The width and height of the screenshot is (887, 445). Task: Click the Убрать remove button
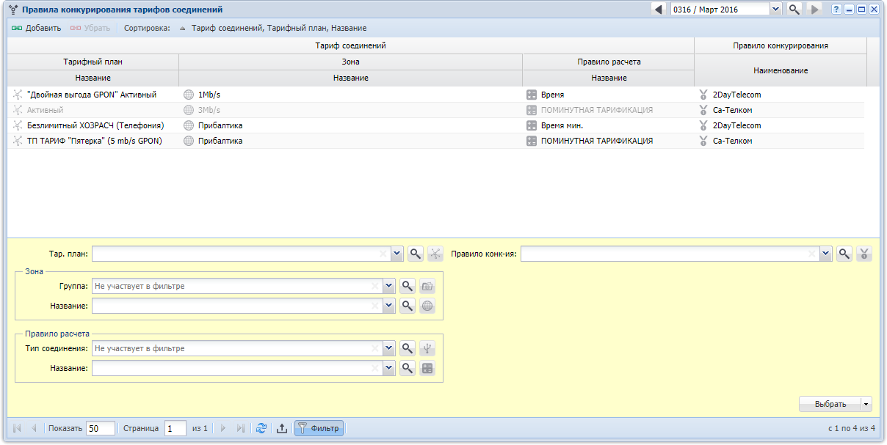[90, 28]
